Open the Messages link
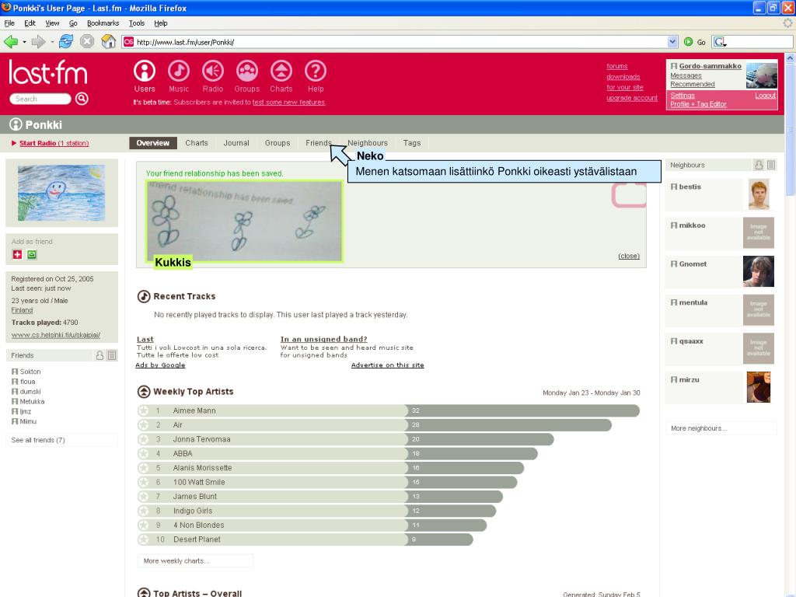The image size is (796, 597). (x=686, y=75)
